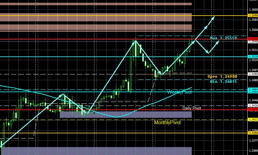Click the cyan 1.3520 price tag
The image size is (258, 155).
pyautogui.click(x=253, y=57)
